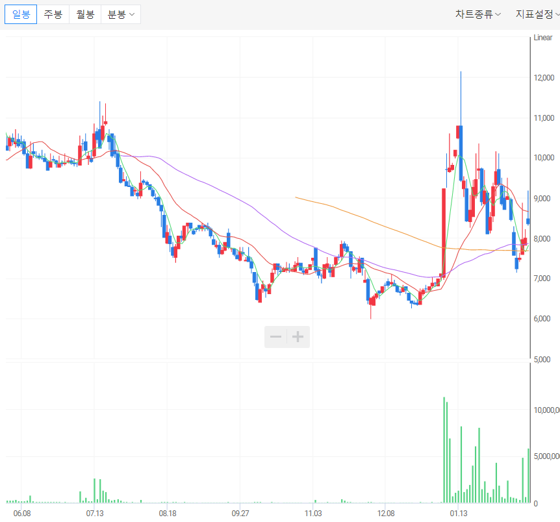Open the 지표설정 indicator settings dropdown
Screen dimensions: 560x522
[x=537, y=14]
